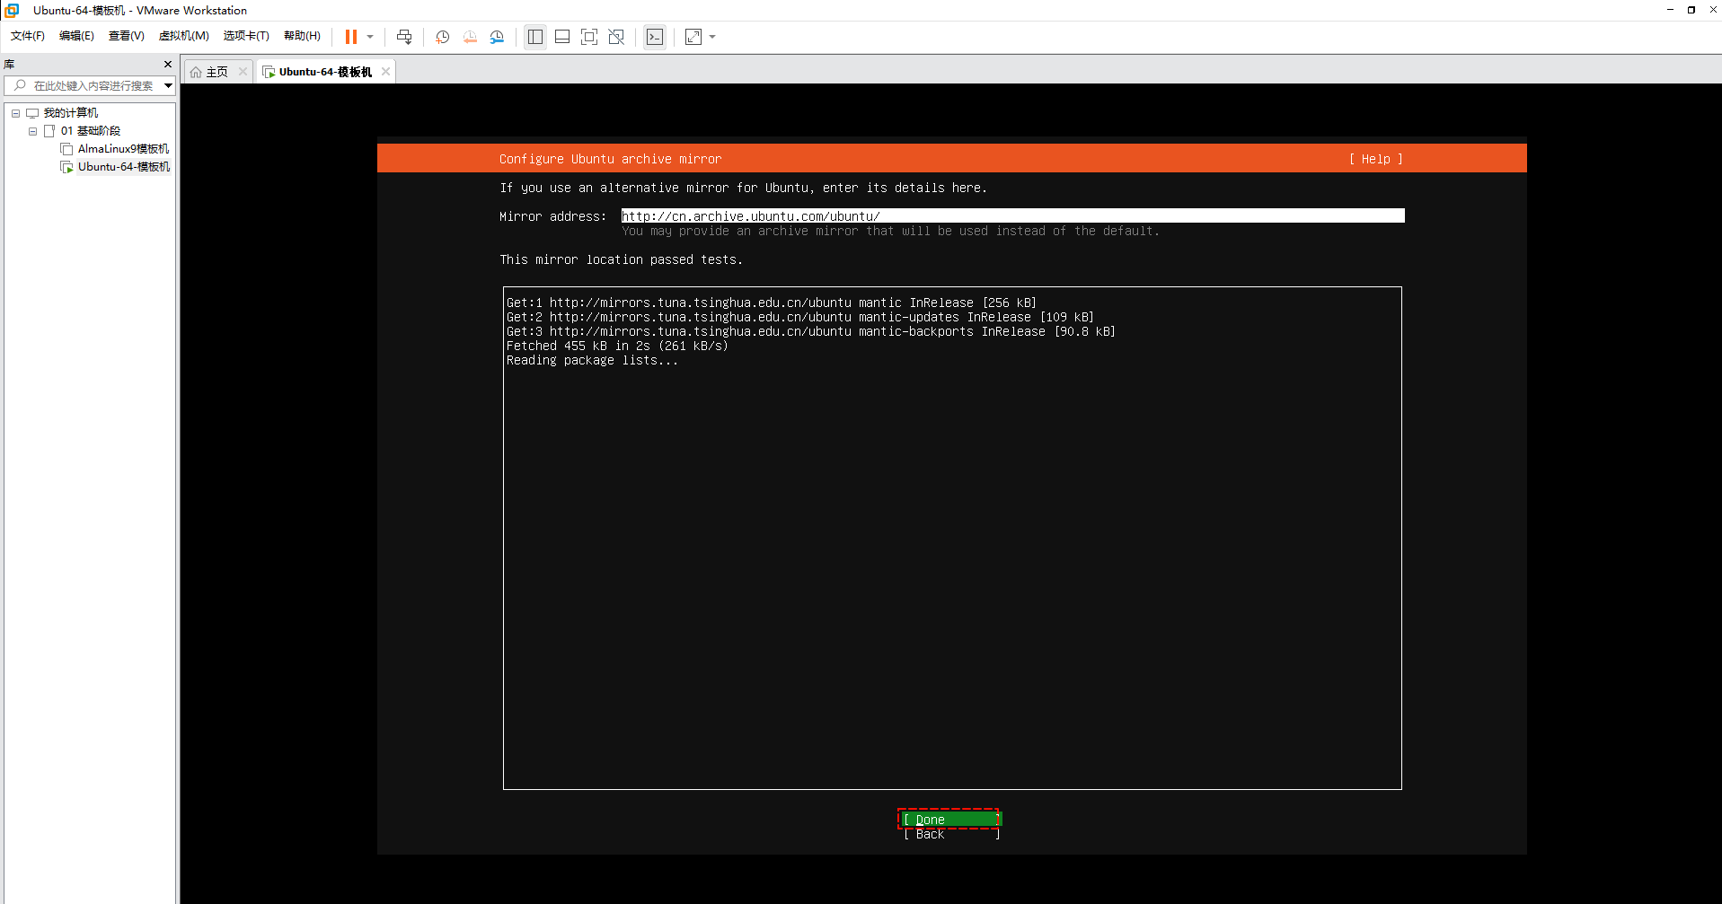Screen dimensions: 1722x904
Task: Take a snapshot of the VM
Action: 442,37
